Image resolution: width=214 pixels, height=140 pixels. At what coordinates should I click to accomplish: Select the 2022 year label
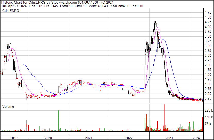point(129,138)
